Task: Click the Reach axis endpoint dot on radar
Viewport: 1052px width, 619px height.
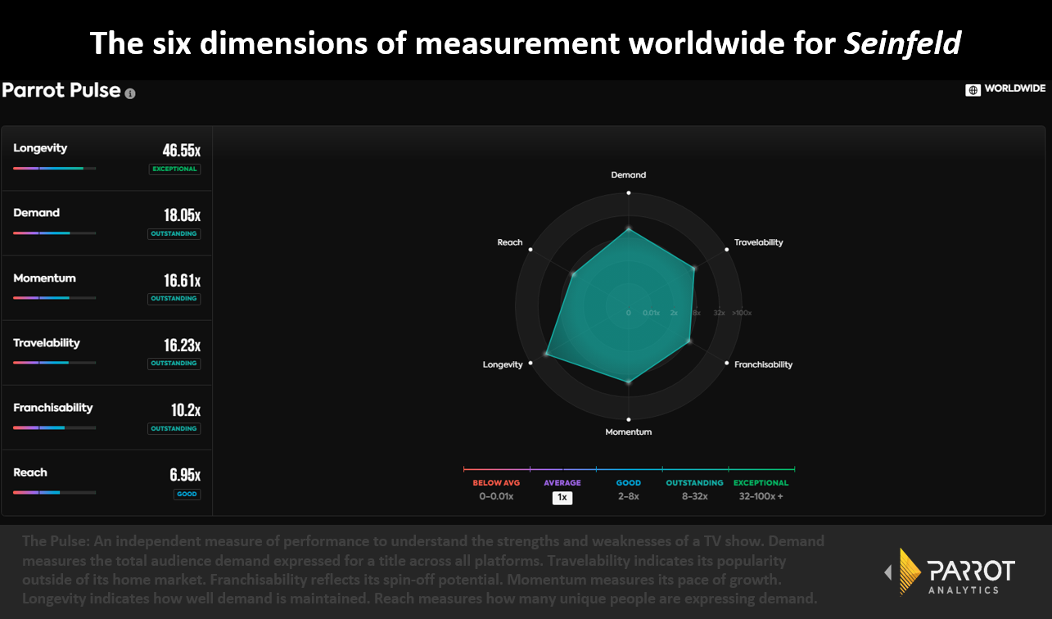Action: click(x=531, y=248)
